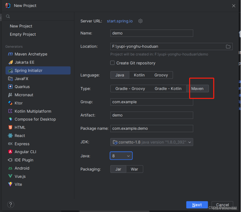Click the Kotlin Multiplatform icon
Screen dimensions: 241x212
(10, 111)
